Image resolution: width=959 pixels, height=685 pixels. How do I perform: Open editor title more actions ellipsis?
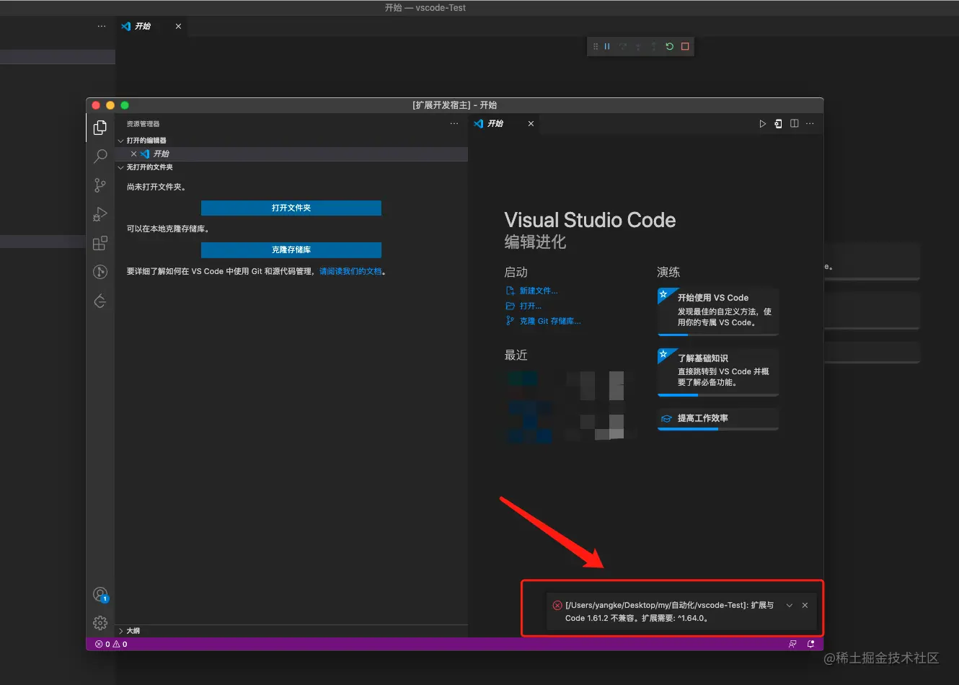pos(810,124)
